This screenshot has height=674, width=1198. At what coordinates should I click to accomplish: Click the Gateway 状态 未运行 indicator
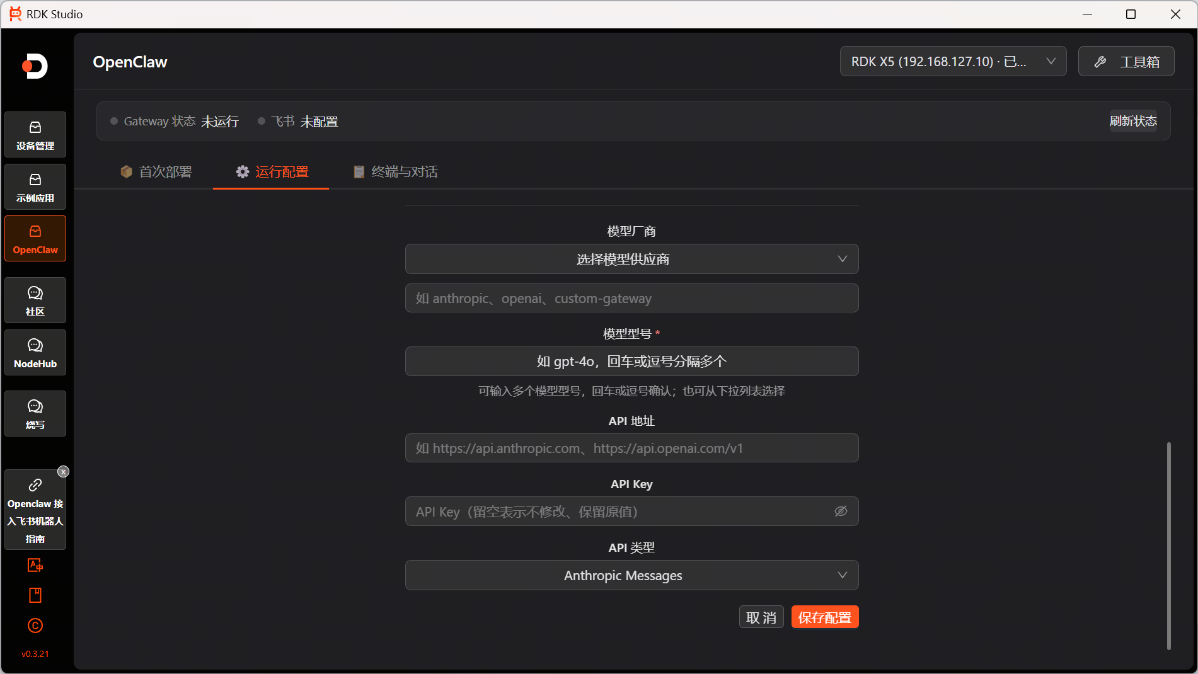(x=175, y=122)
